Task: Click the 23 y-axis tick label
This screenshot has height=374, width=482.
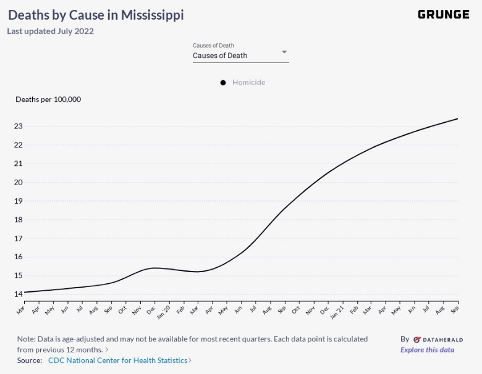Action: click(x=19, y=127)
